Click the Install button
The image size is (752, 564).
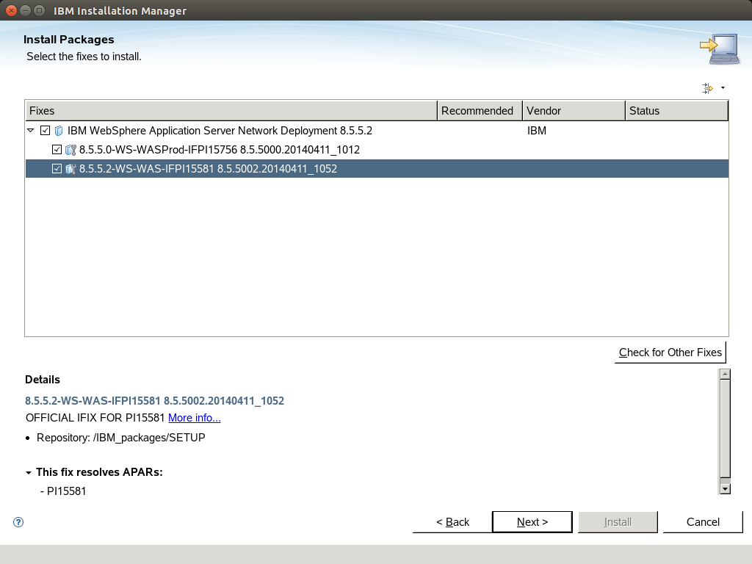(x=618, y=522)
